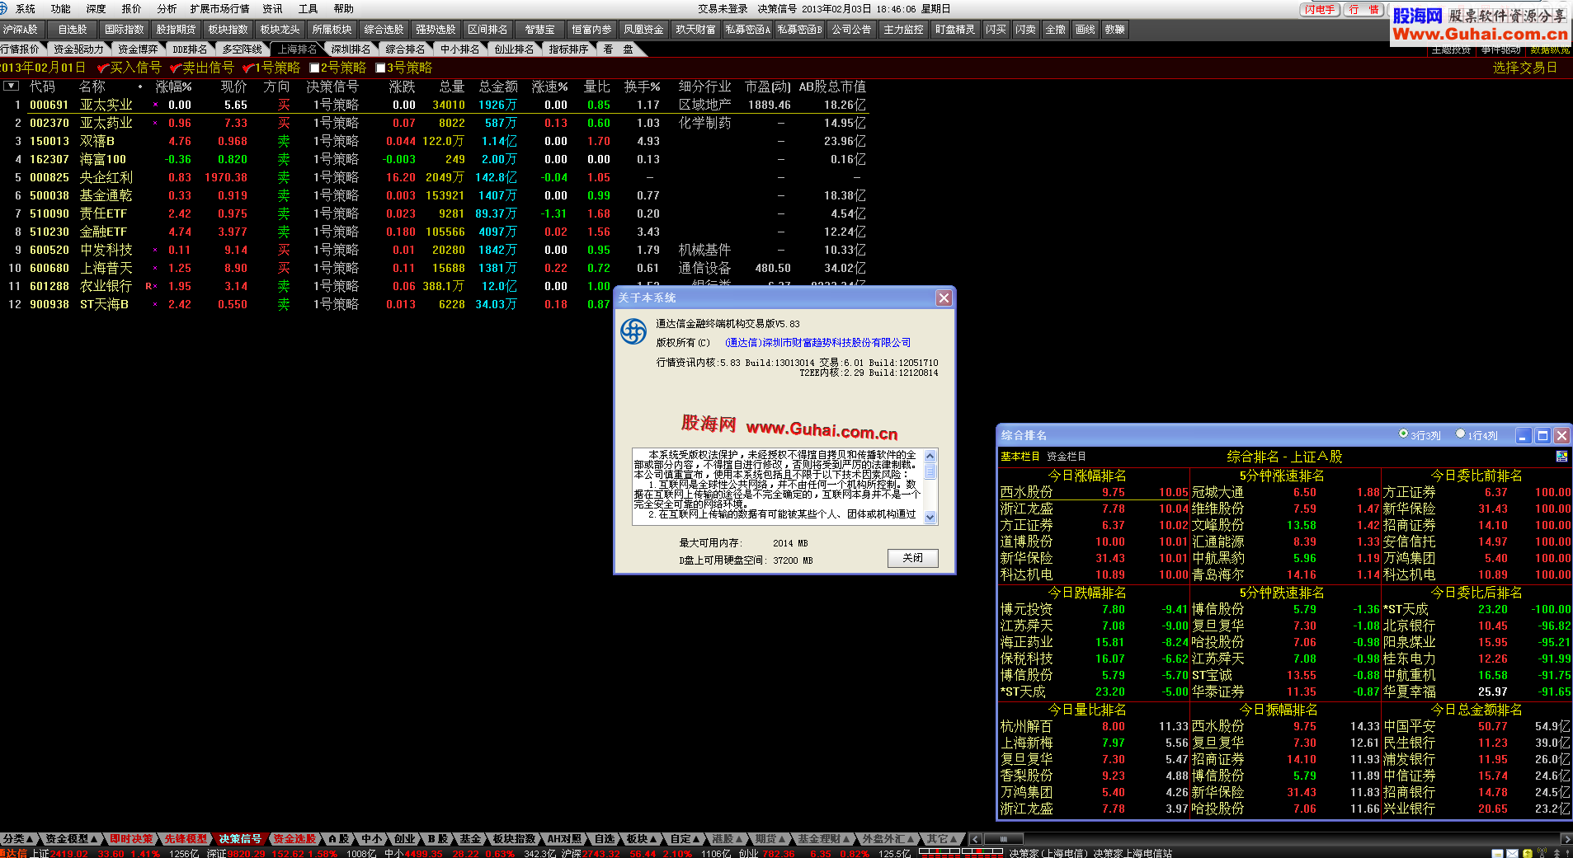Expand the 分类 bottom tab menu
The image size is (1573, 858).
point(18,839)
